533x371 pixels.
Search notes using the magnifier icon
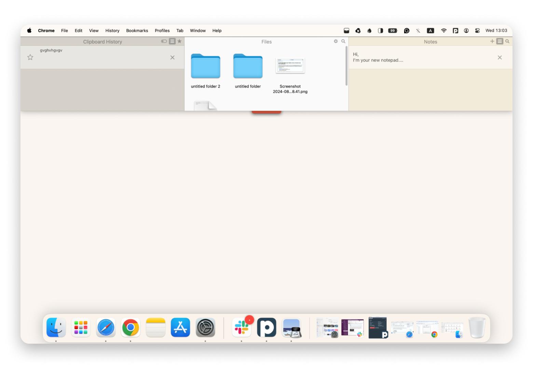(507, 41)
